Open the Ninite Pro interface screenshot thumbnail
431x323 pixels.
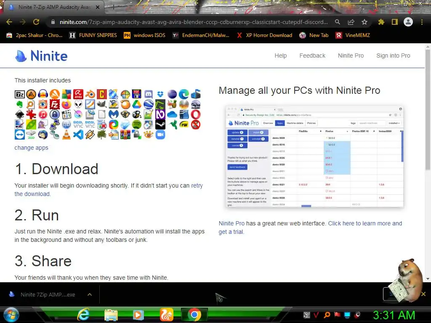(314, 156)
